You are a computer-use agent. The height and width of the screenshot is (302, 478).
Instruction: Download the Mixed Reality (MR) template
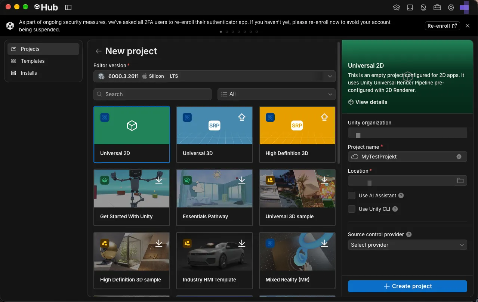324,243
